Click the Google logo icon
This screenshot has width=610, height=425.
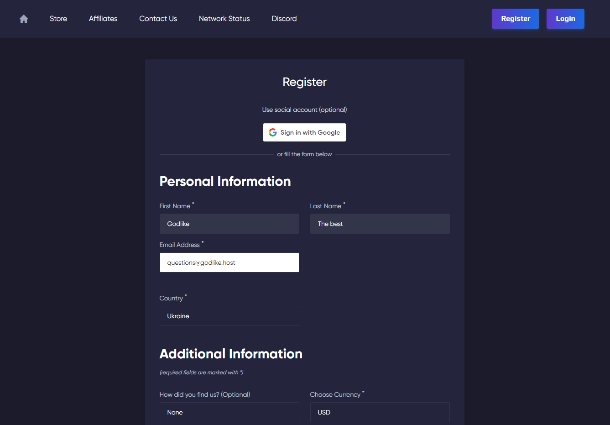(273, 132)
